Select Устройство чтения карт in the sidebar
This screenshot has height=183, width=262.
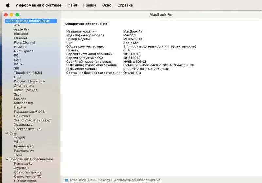click(x=33, y=120)
